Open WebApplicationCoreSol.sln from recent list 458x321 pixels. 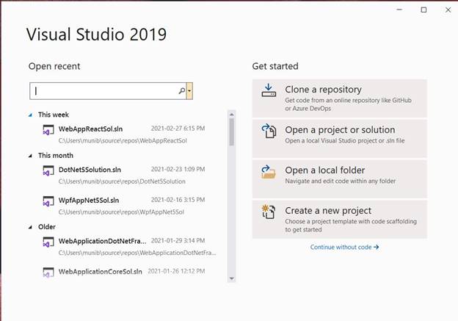(101, 271)
